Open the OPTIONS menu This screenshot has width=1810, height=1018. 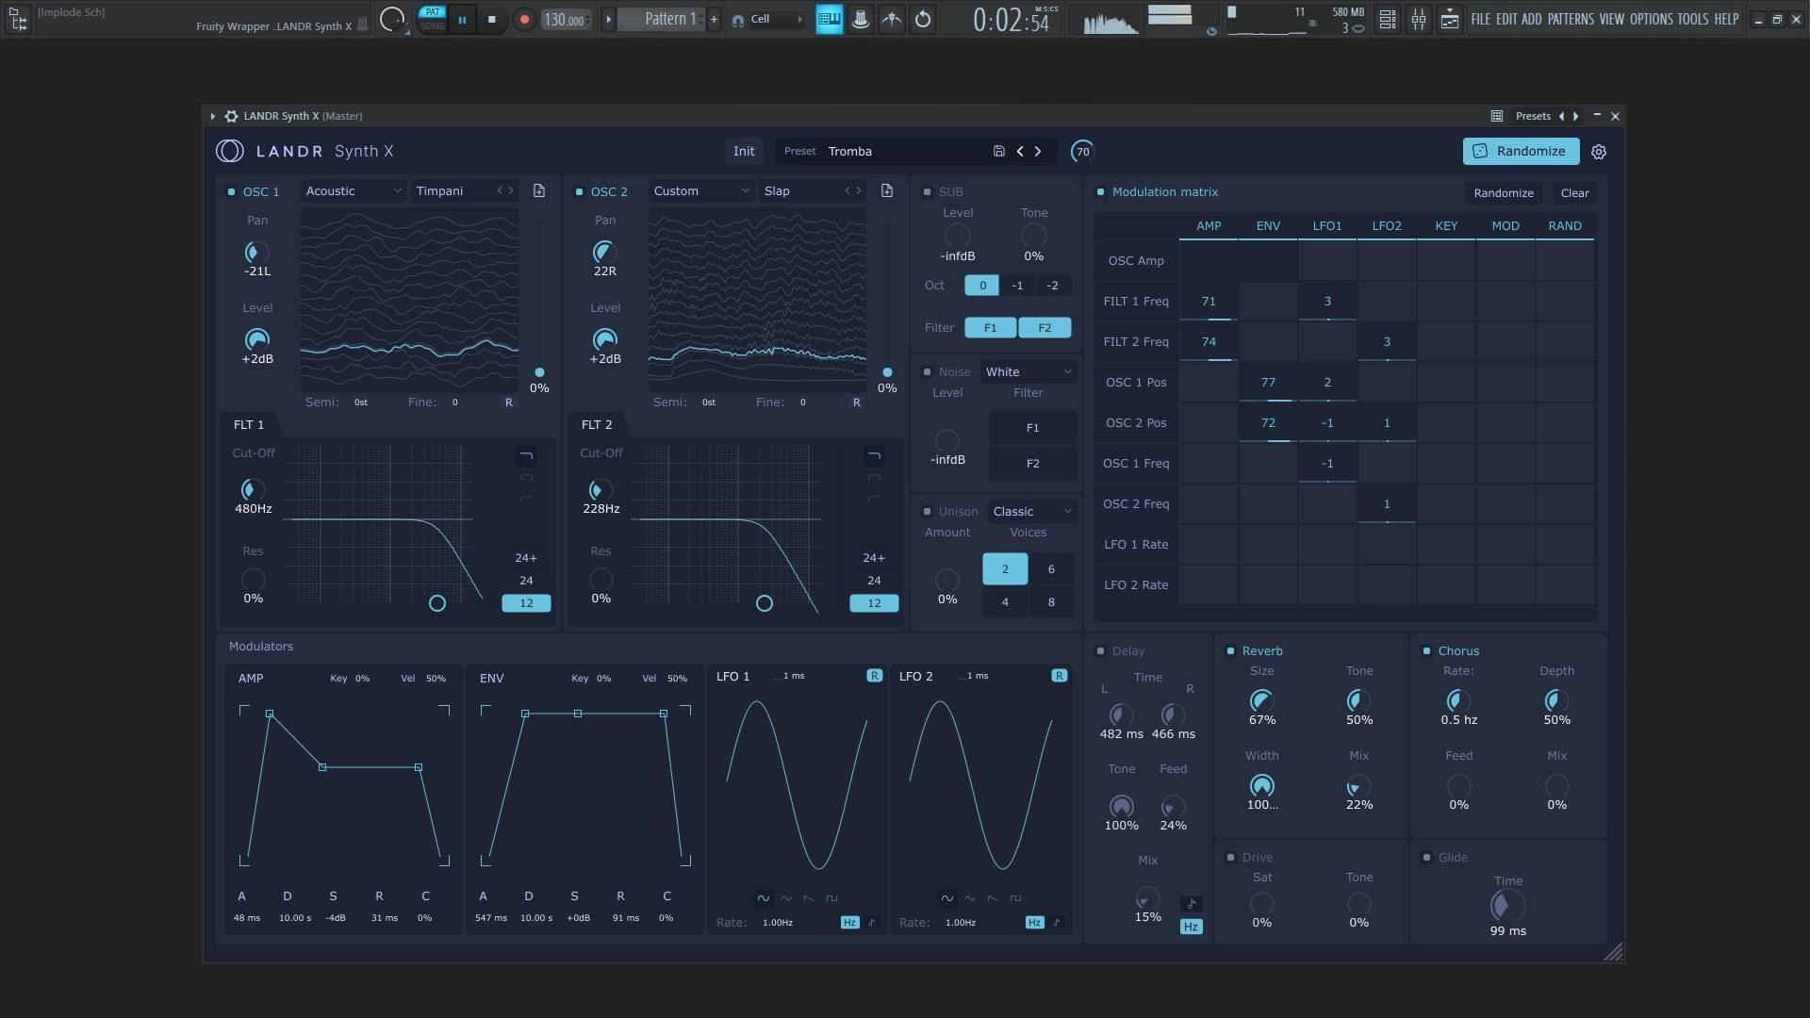click(x=1651, y=19)
